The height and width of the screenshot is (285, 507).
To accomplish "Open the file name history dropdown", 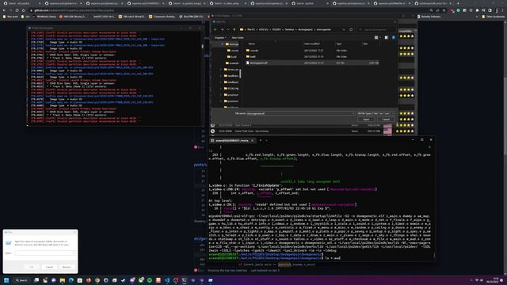I will click(353, 113).
